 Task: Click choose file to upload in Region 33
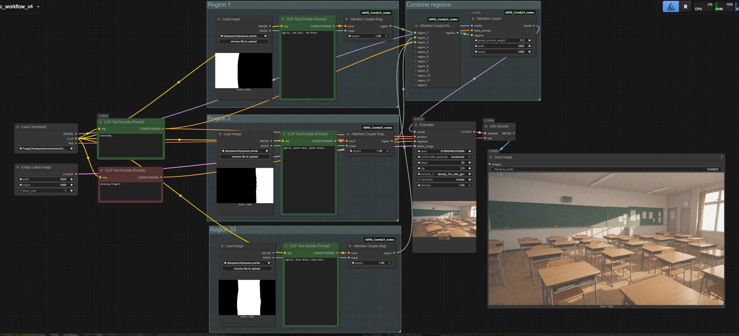coord(247,269)
